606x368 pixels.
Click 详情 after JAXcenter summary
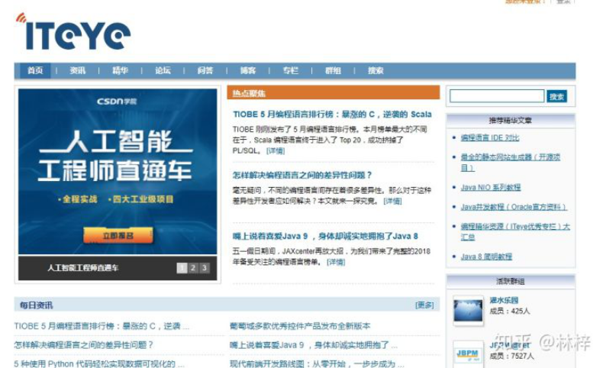click(336, 262)
